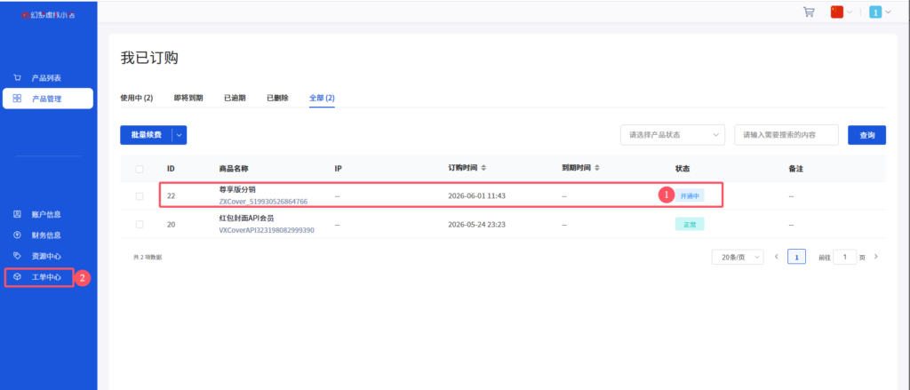
Task: Click the 备注 column header
Action: pyautogui.click(x=795, y=168)
